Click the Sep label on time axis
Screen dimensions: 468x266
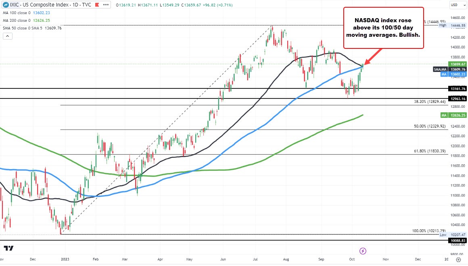[321, 259]
